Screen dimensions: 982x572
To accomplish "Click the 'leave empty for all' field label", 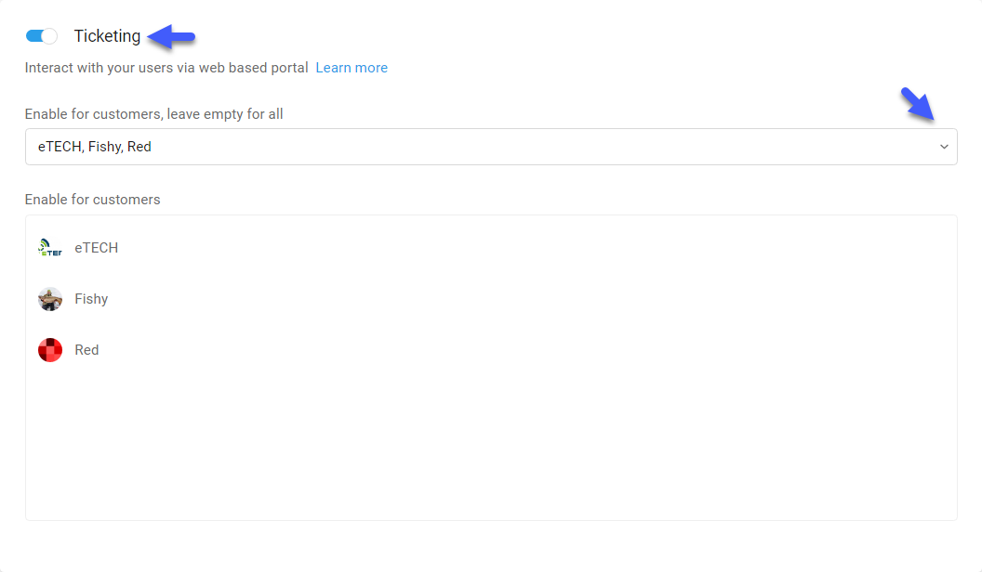I will pyautogui.click(x=154, y=114).
